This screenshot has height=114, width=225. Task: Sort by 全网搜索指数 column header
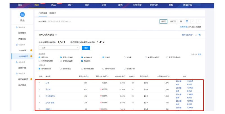tap(164, 76)
